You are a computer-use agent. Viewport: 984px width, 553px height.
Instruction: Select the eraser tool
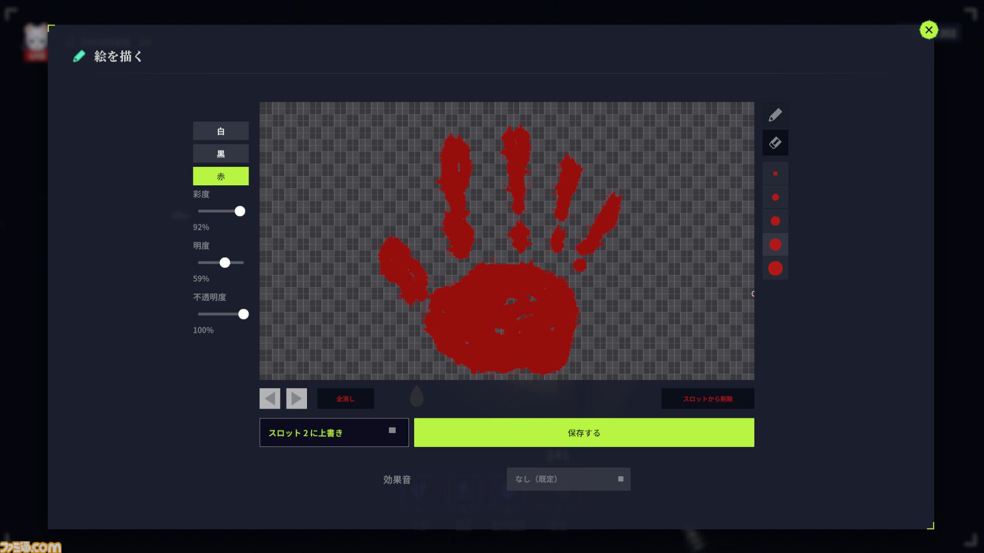775,142
